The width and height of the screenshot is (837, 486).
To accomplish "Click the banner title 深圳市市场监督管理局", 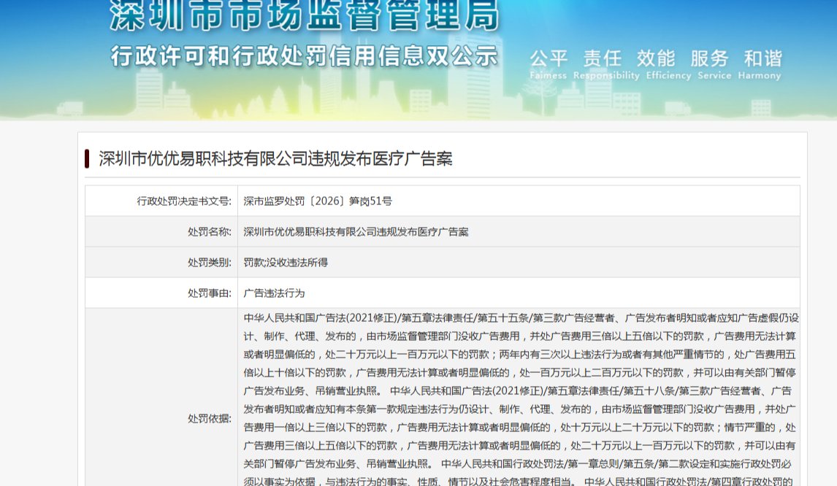I will pos(305,15).
